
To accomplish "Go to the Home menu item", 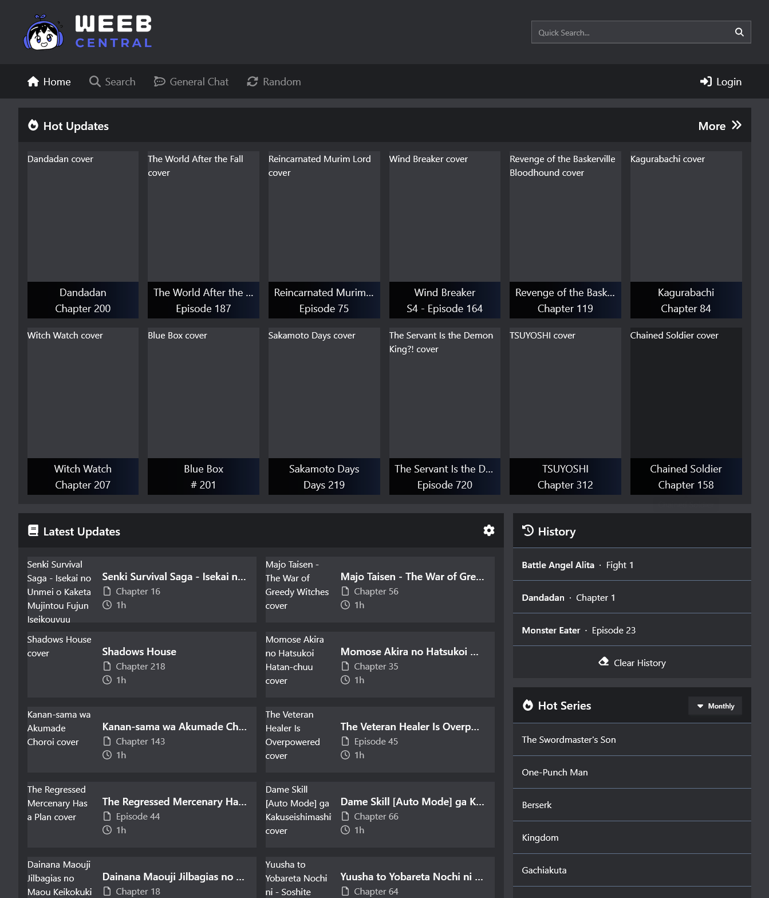I will click(49, 81).
